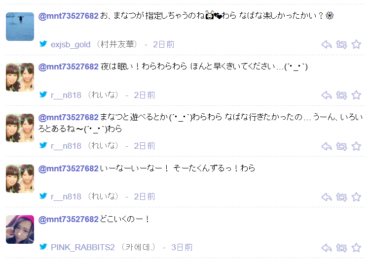Click exjsb_gold beach avatar thumbnail
This screenshot has width=370, height=260.
[x=20, y=27]
